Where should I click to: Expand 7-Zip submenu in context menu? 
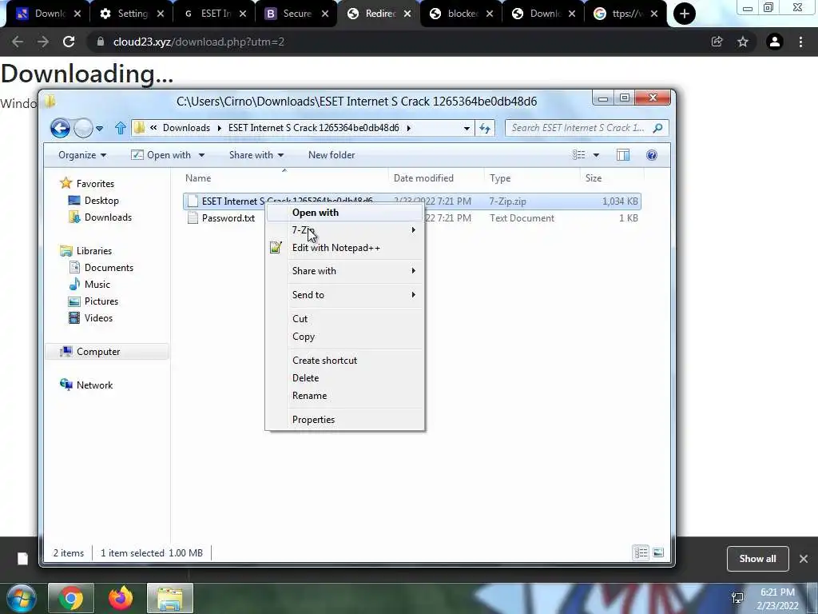pyautogui.click(x=345, y=230)
